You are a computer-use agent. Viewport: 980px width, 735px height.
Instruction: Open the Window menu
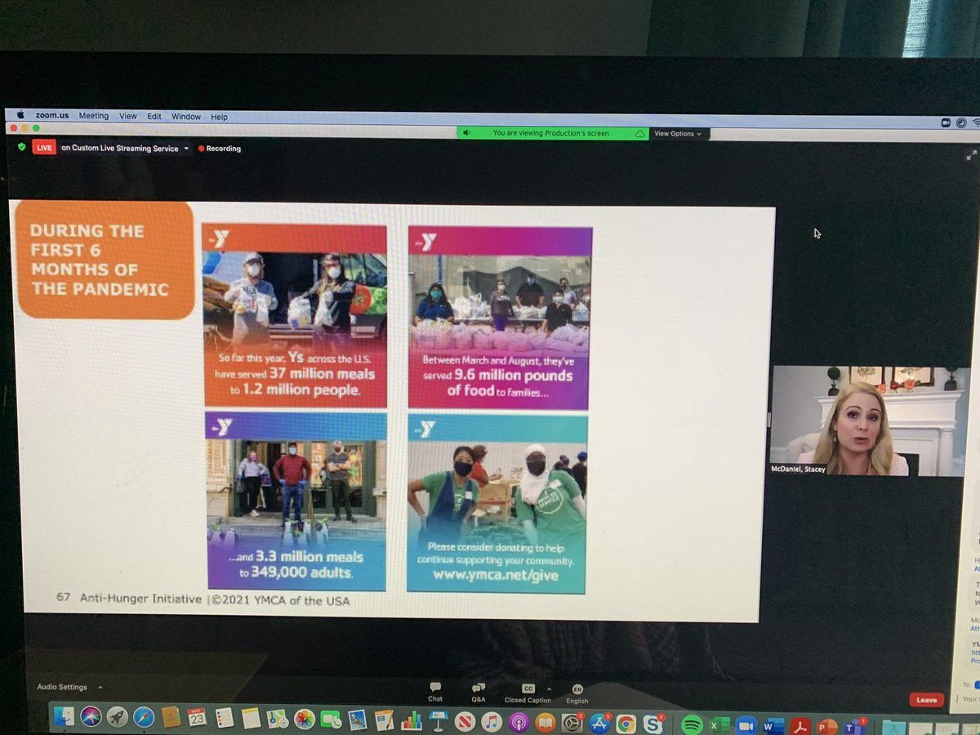click(186, 117)
